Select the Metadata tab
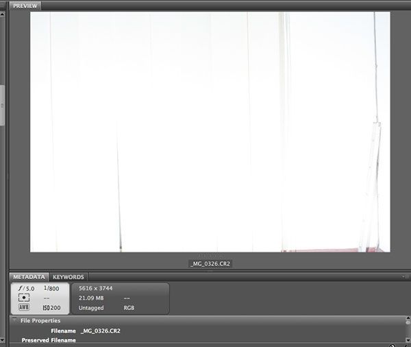Image resolution: width=411 pixels, height=347 pixels. [29, 277]
